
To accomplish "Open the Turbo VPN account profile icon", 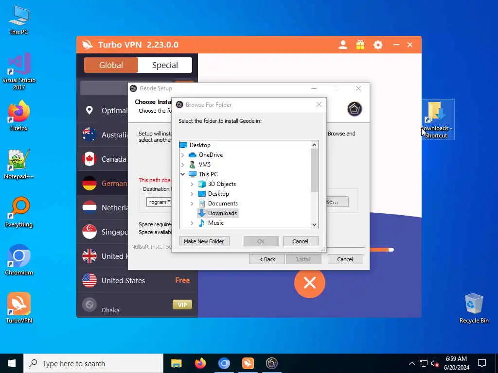I will pyautogui.click(x=343, y=45).
